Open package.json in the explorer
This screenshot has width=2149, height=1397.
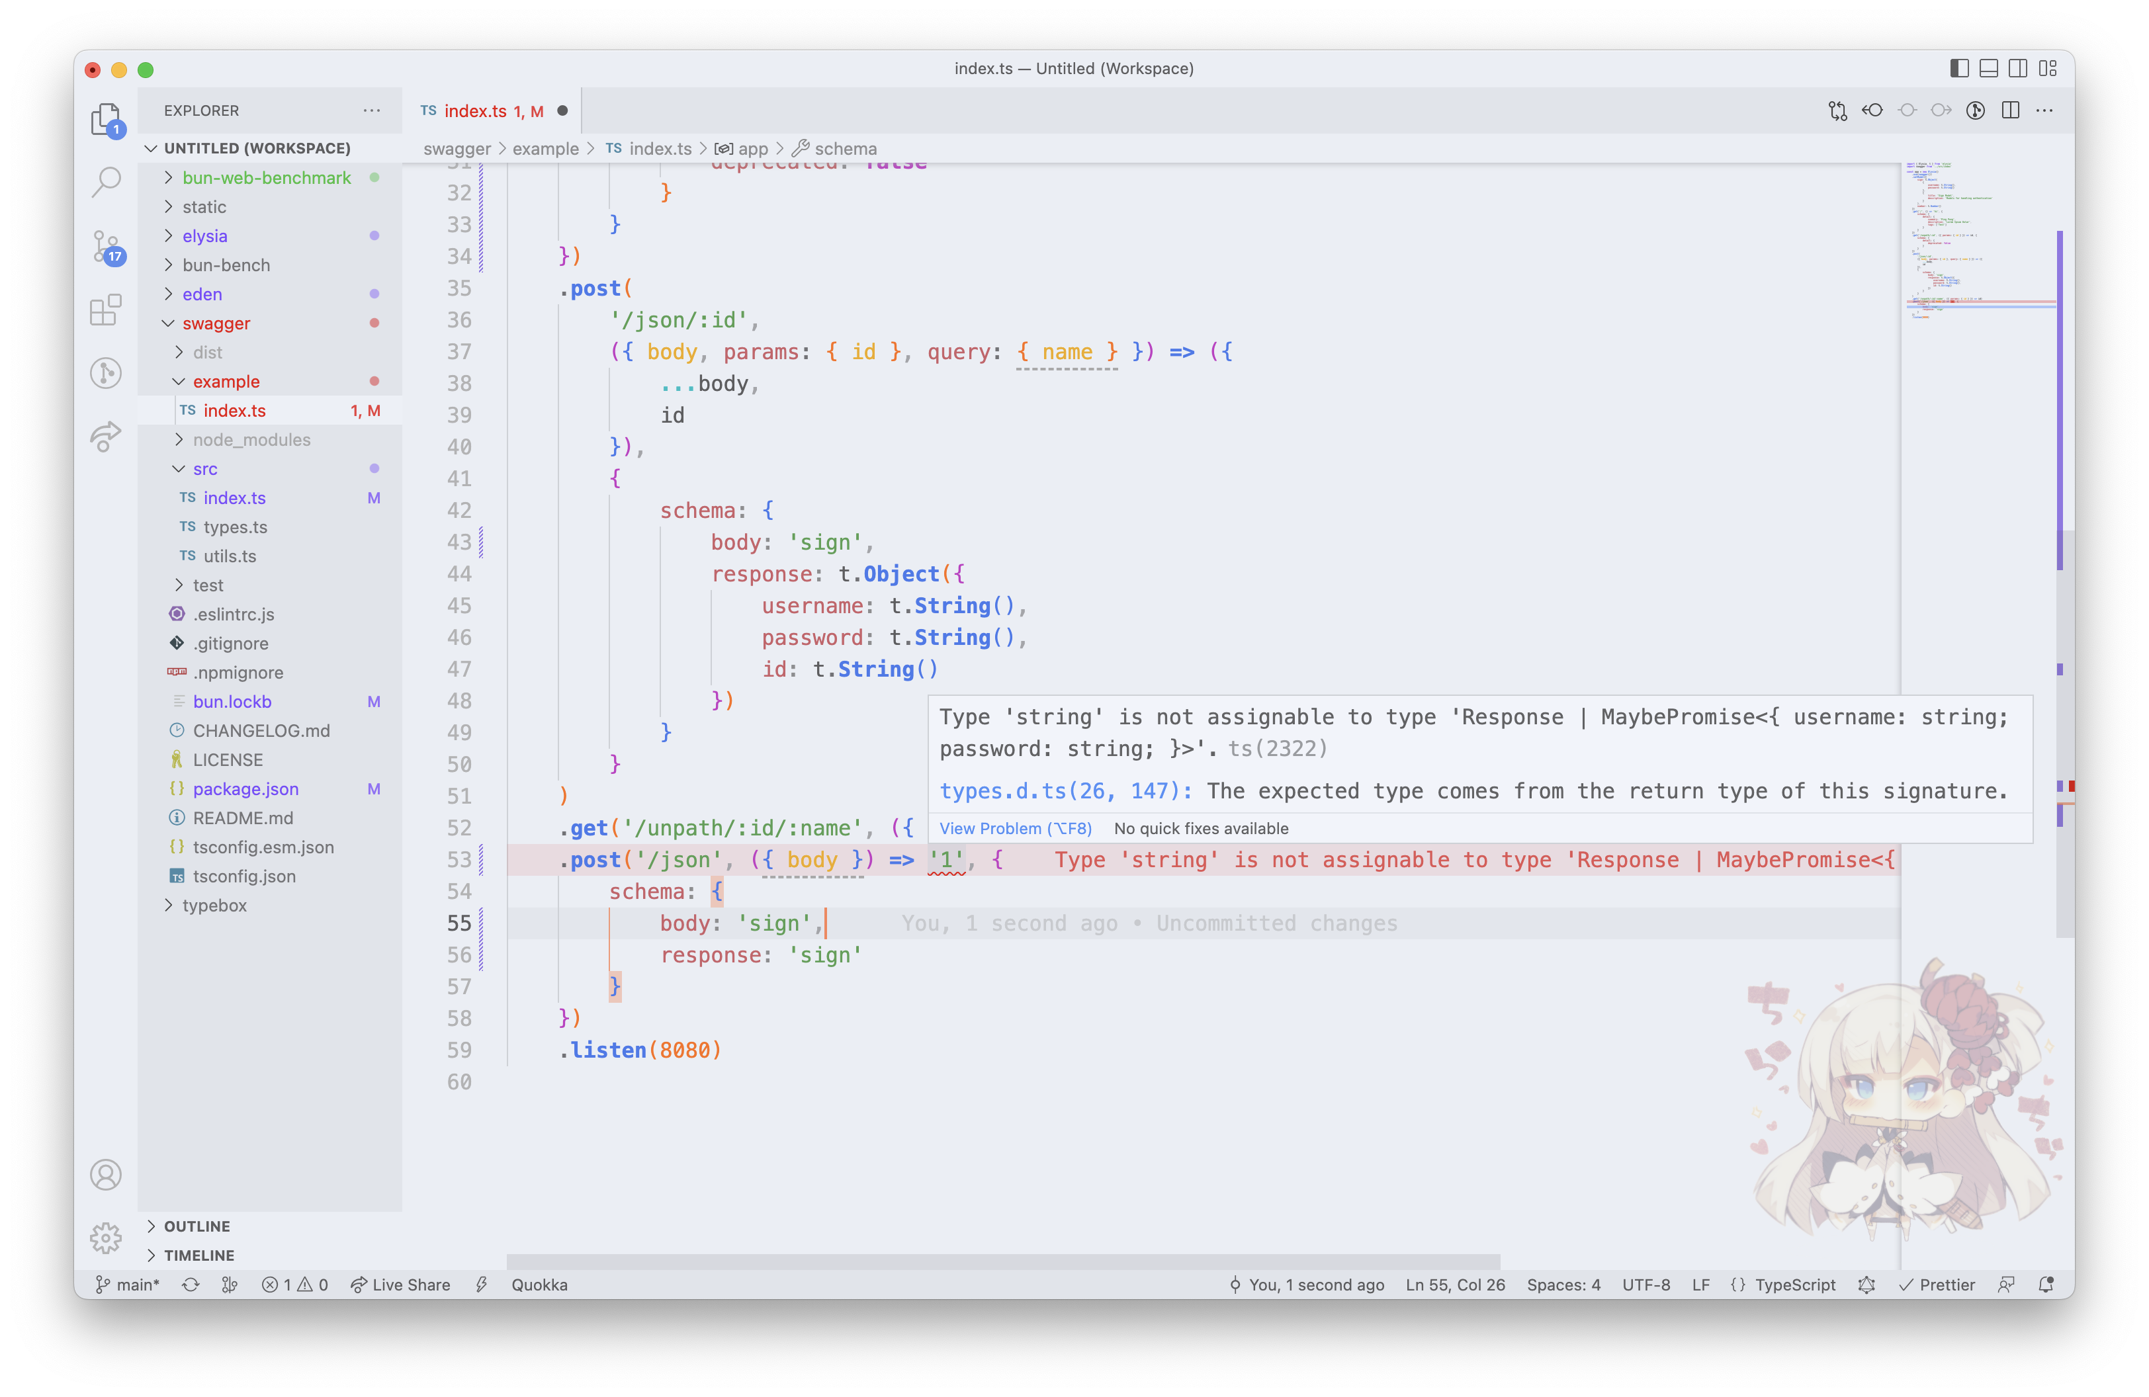pos(269,788)
